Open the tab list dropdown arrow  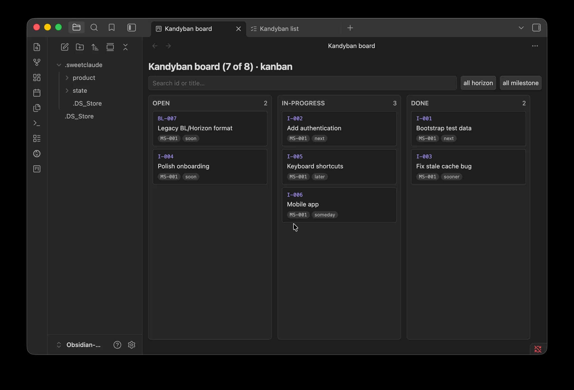[521, 28]
